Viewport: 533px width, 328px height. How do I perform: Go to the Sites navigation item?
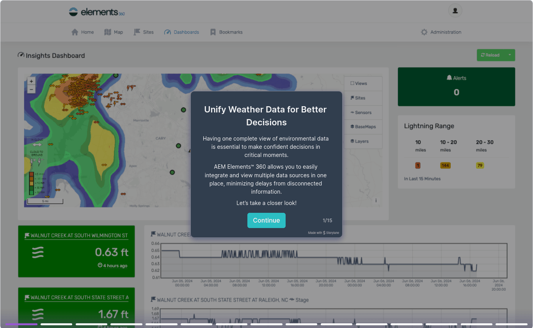(x=144, y=32)
